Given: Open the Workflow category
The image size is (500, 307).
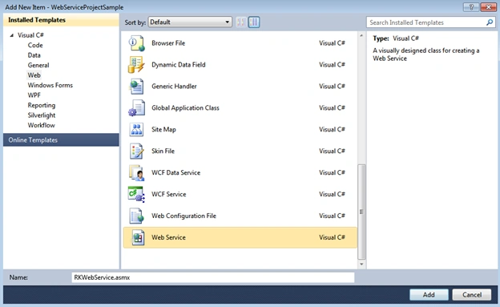Looking at the screenshot, I should coord(41,125).
